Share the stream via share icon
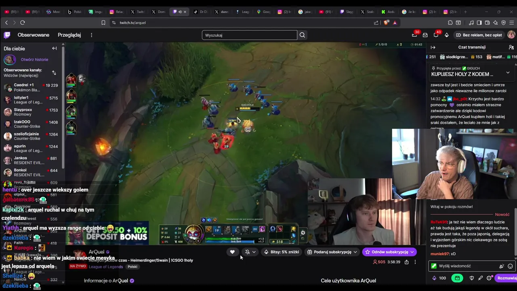517x291 pixels. [x=406, y=262]
